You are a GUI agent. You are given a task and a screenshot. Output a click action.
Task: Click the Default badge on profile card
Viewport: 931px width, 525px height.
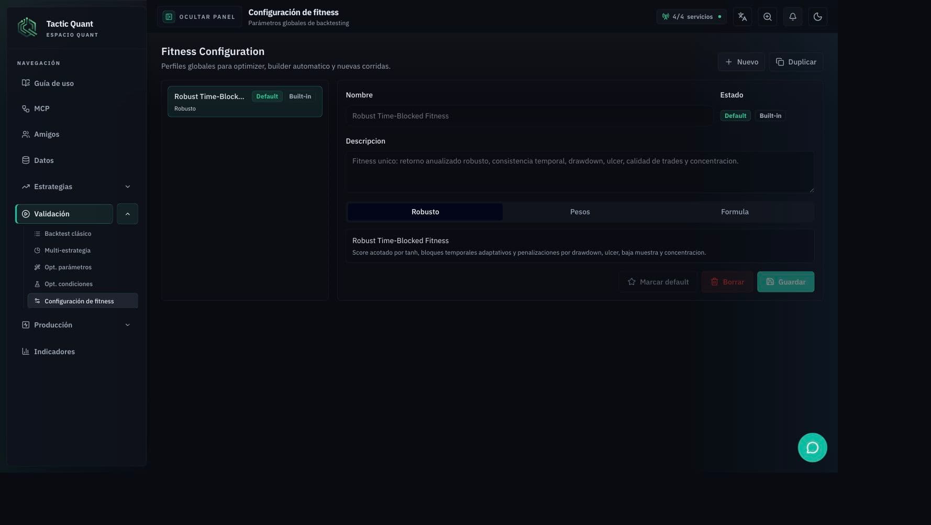click(x=267, y=96)
